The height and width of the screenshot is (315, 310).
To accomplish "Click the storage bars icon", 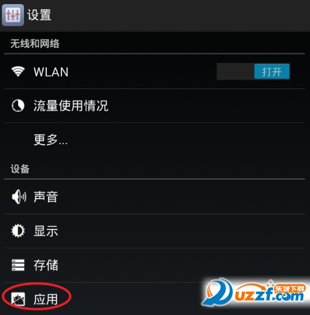I will click(x=18, y=265).
